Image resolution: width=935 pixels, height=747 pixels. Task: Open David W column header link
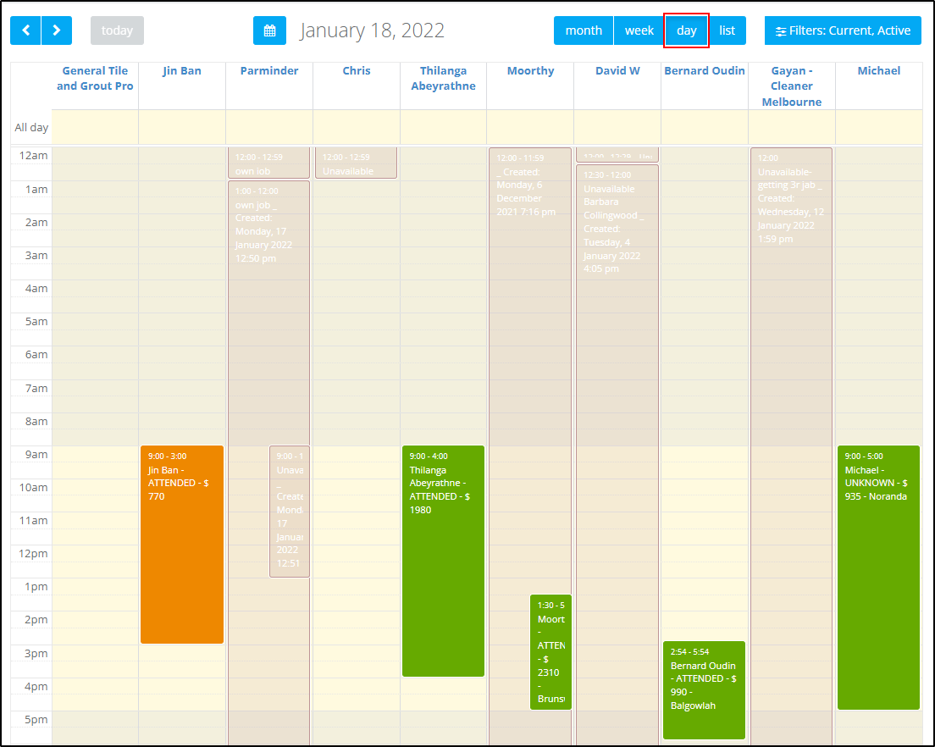pos(617,70)
